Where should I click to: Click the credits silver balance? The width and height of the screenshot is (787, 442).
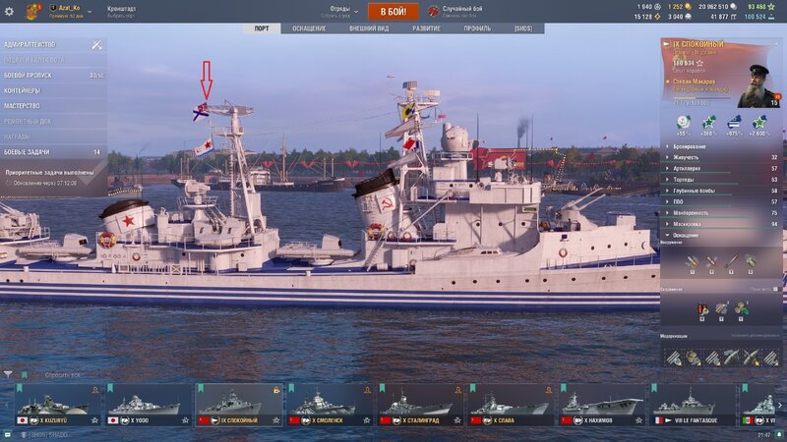tap(718, 7)
